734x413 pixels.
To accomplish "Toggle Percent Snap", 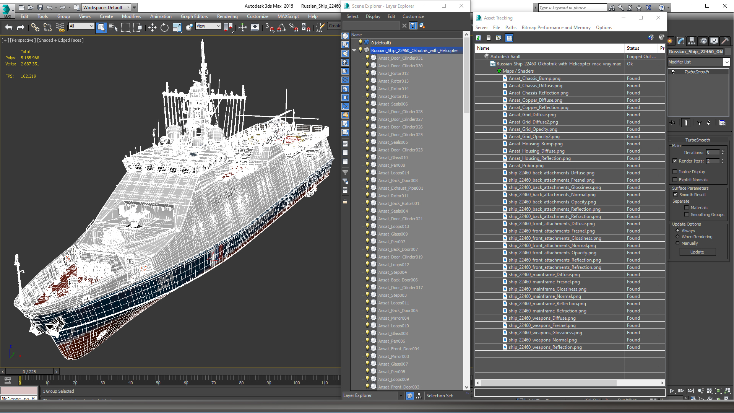I will pos(294,27).
